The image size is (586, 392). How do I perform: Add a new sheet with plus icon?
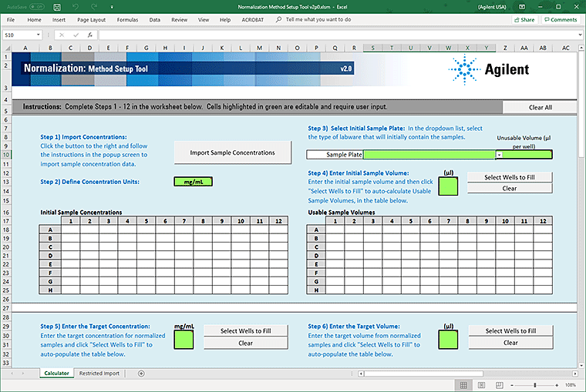click(x=141, y=374)
